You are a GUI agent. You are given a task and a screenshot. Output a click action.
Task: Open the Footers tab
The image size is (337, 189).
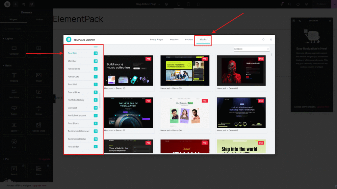click(x=189, y=40)
